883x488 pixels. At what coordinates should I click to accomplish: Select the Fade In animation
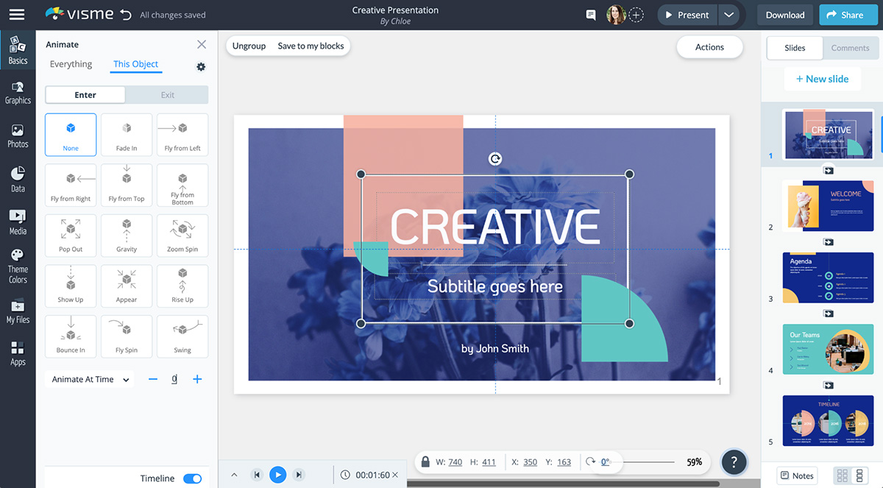click(x=127, y=135)
